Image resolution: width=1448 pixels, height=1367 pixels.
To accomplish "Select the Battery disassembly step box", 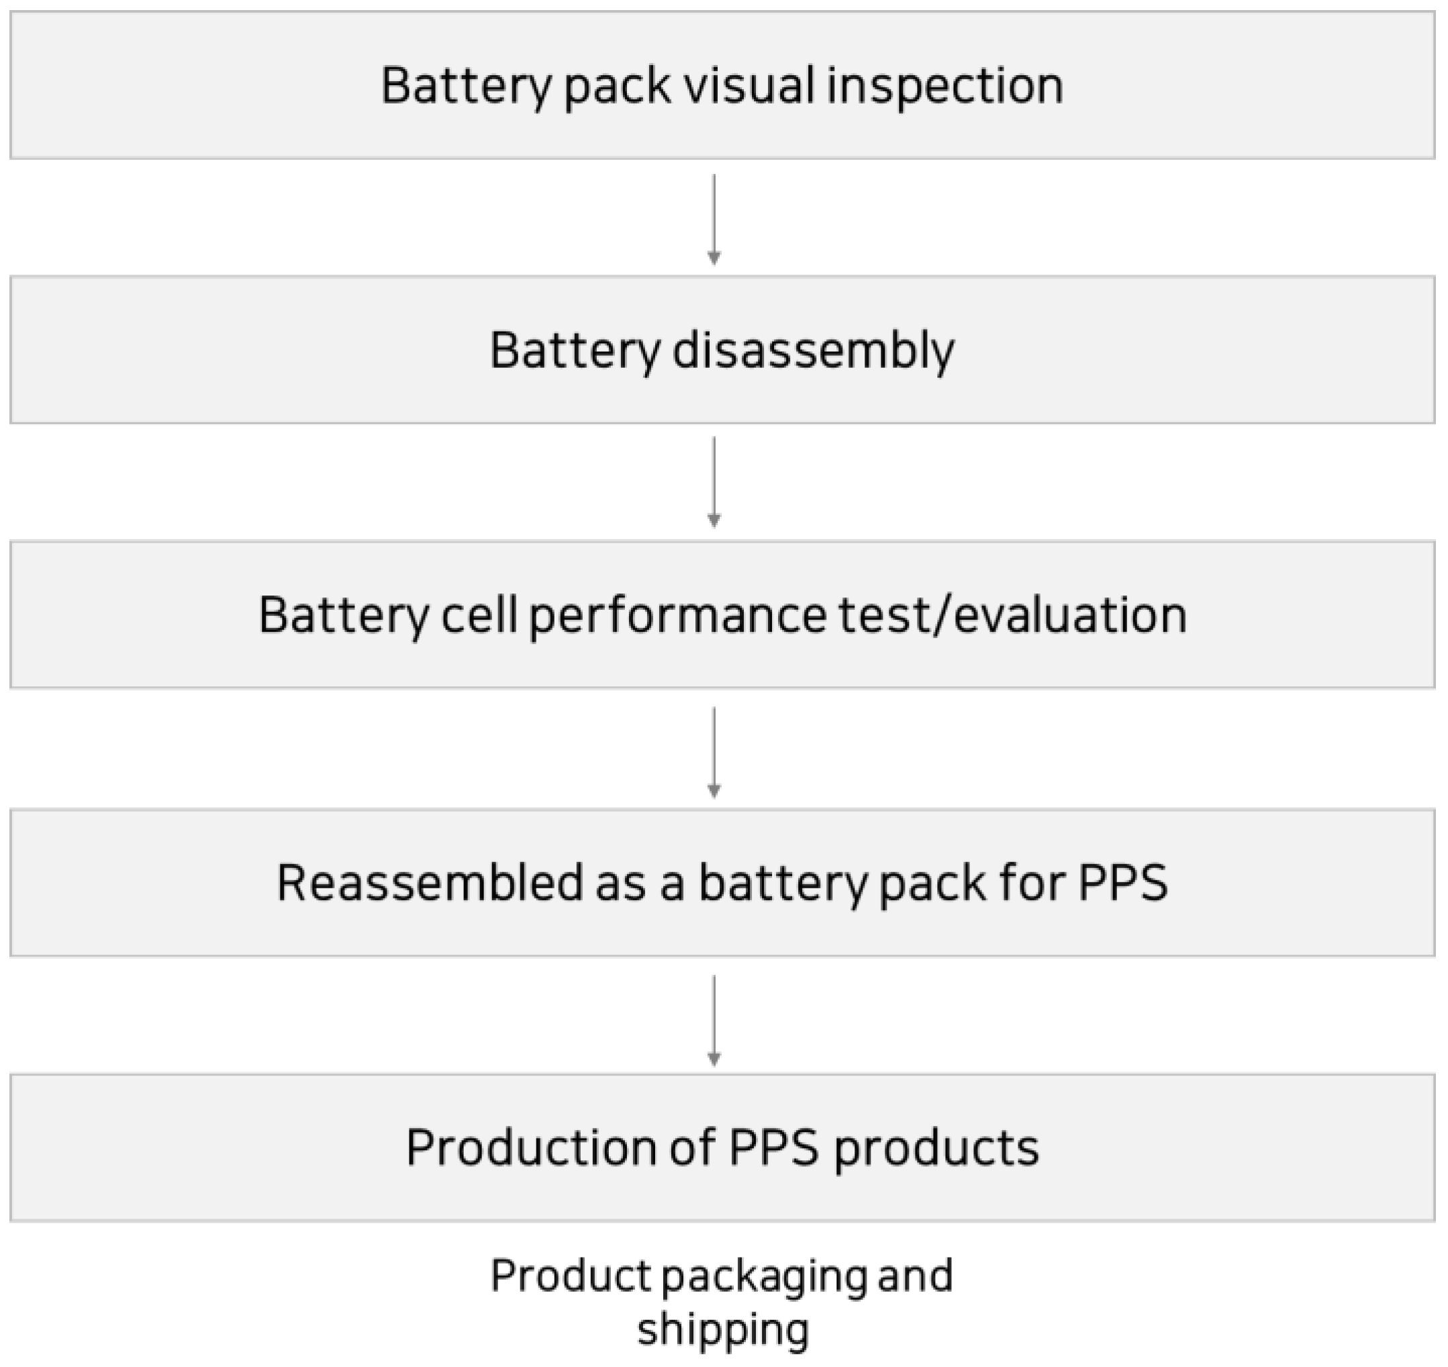I will (721, 350).
